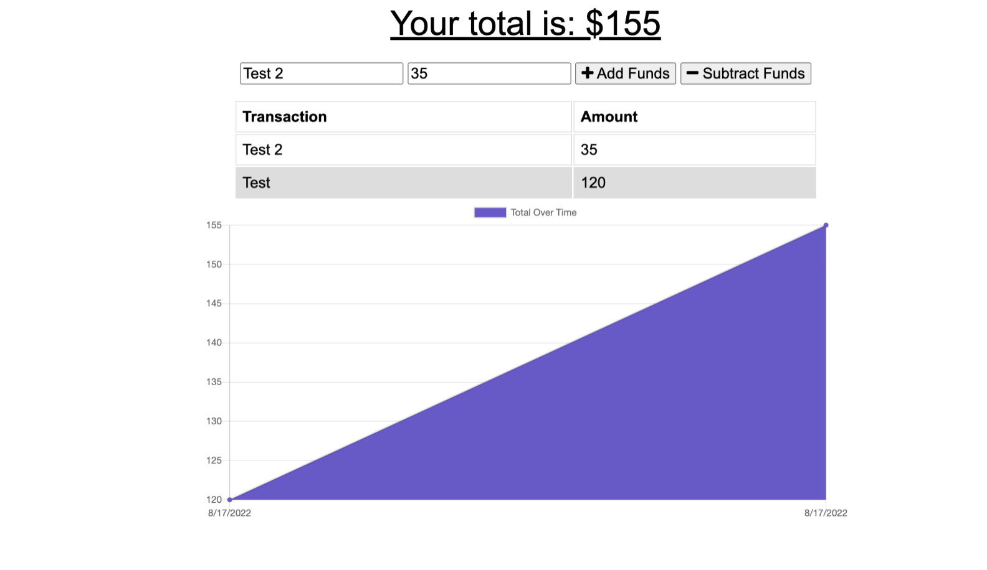Click the left 8/17/2022 axis label
The image size is (987, 570).
229,513
